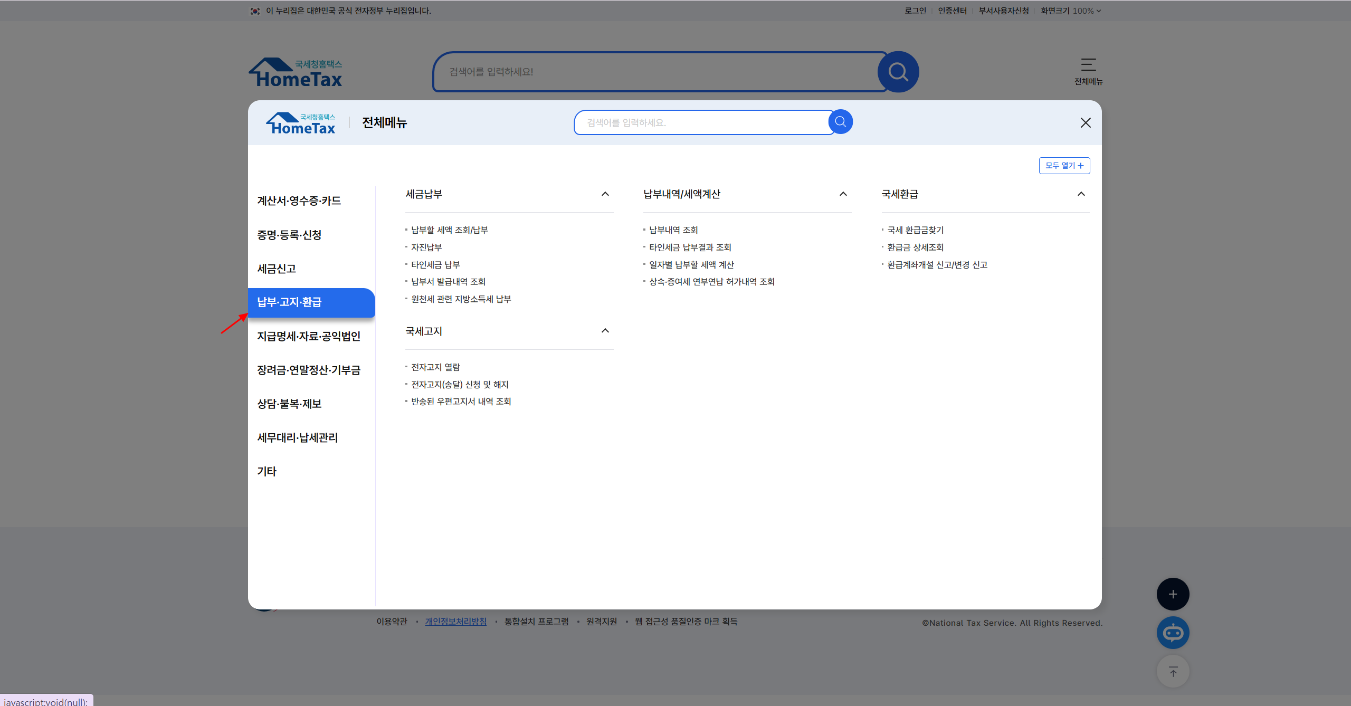The image size is (1351, 706).
Task: Open 납부할 세액 조회/납부 link
Action: coord(449,230)
